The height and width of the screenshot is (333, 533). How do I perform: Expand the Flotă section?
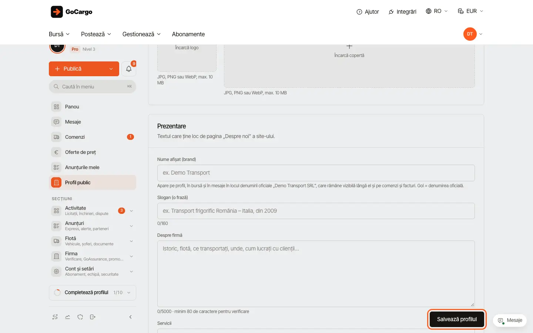[131, 241]
